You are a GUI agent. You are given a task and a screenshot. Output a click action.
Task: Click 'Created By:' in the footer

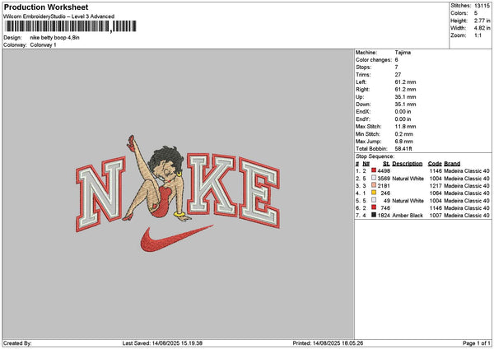coord(17,343)
